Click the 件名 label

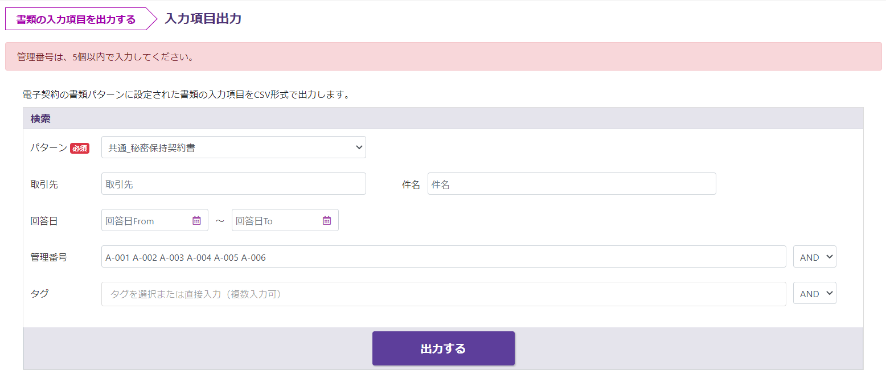pos(411,184)
